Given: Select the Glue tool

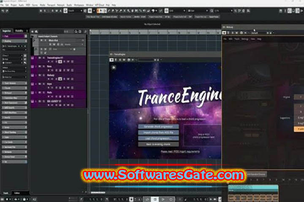Looking at the screenshot, I should [121, 11].
